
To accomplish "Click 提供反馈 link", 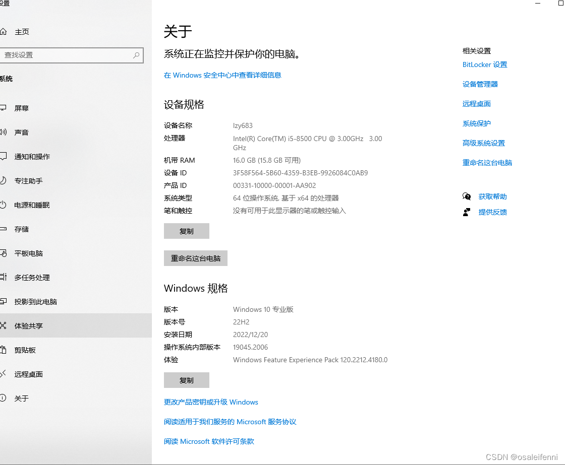I will coord(492,212).
